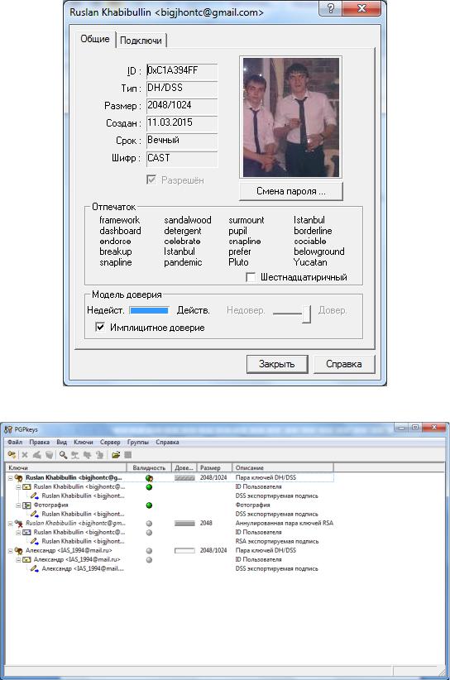Collapse the Фотография tree node
450x680 pixels.
coord(19,505)
